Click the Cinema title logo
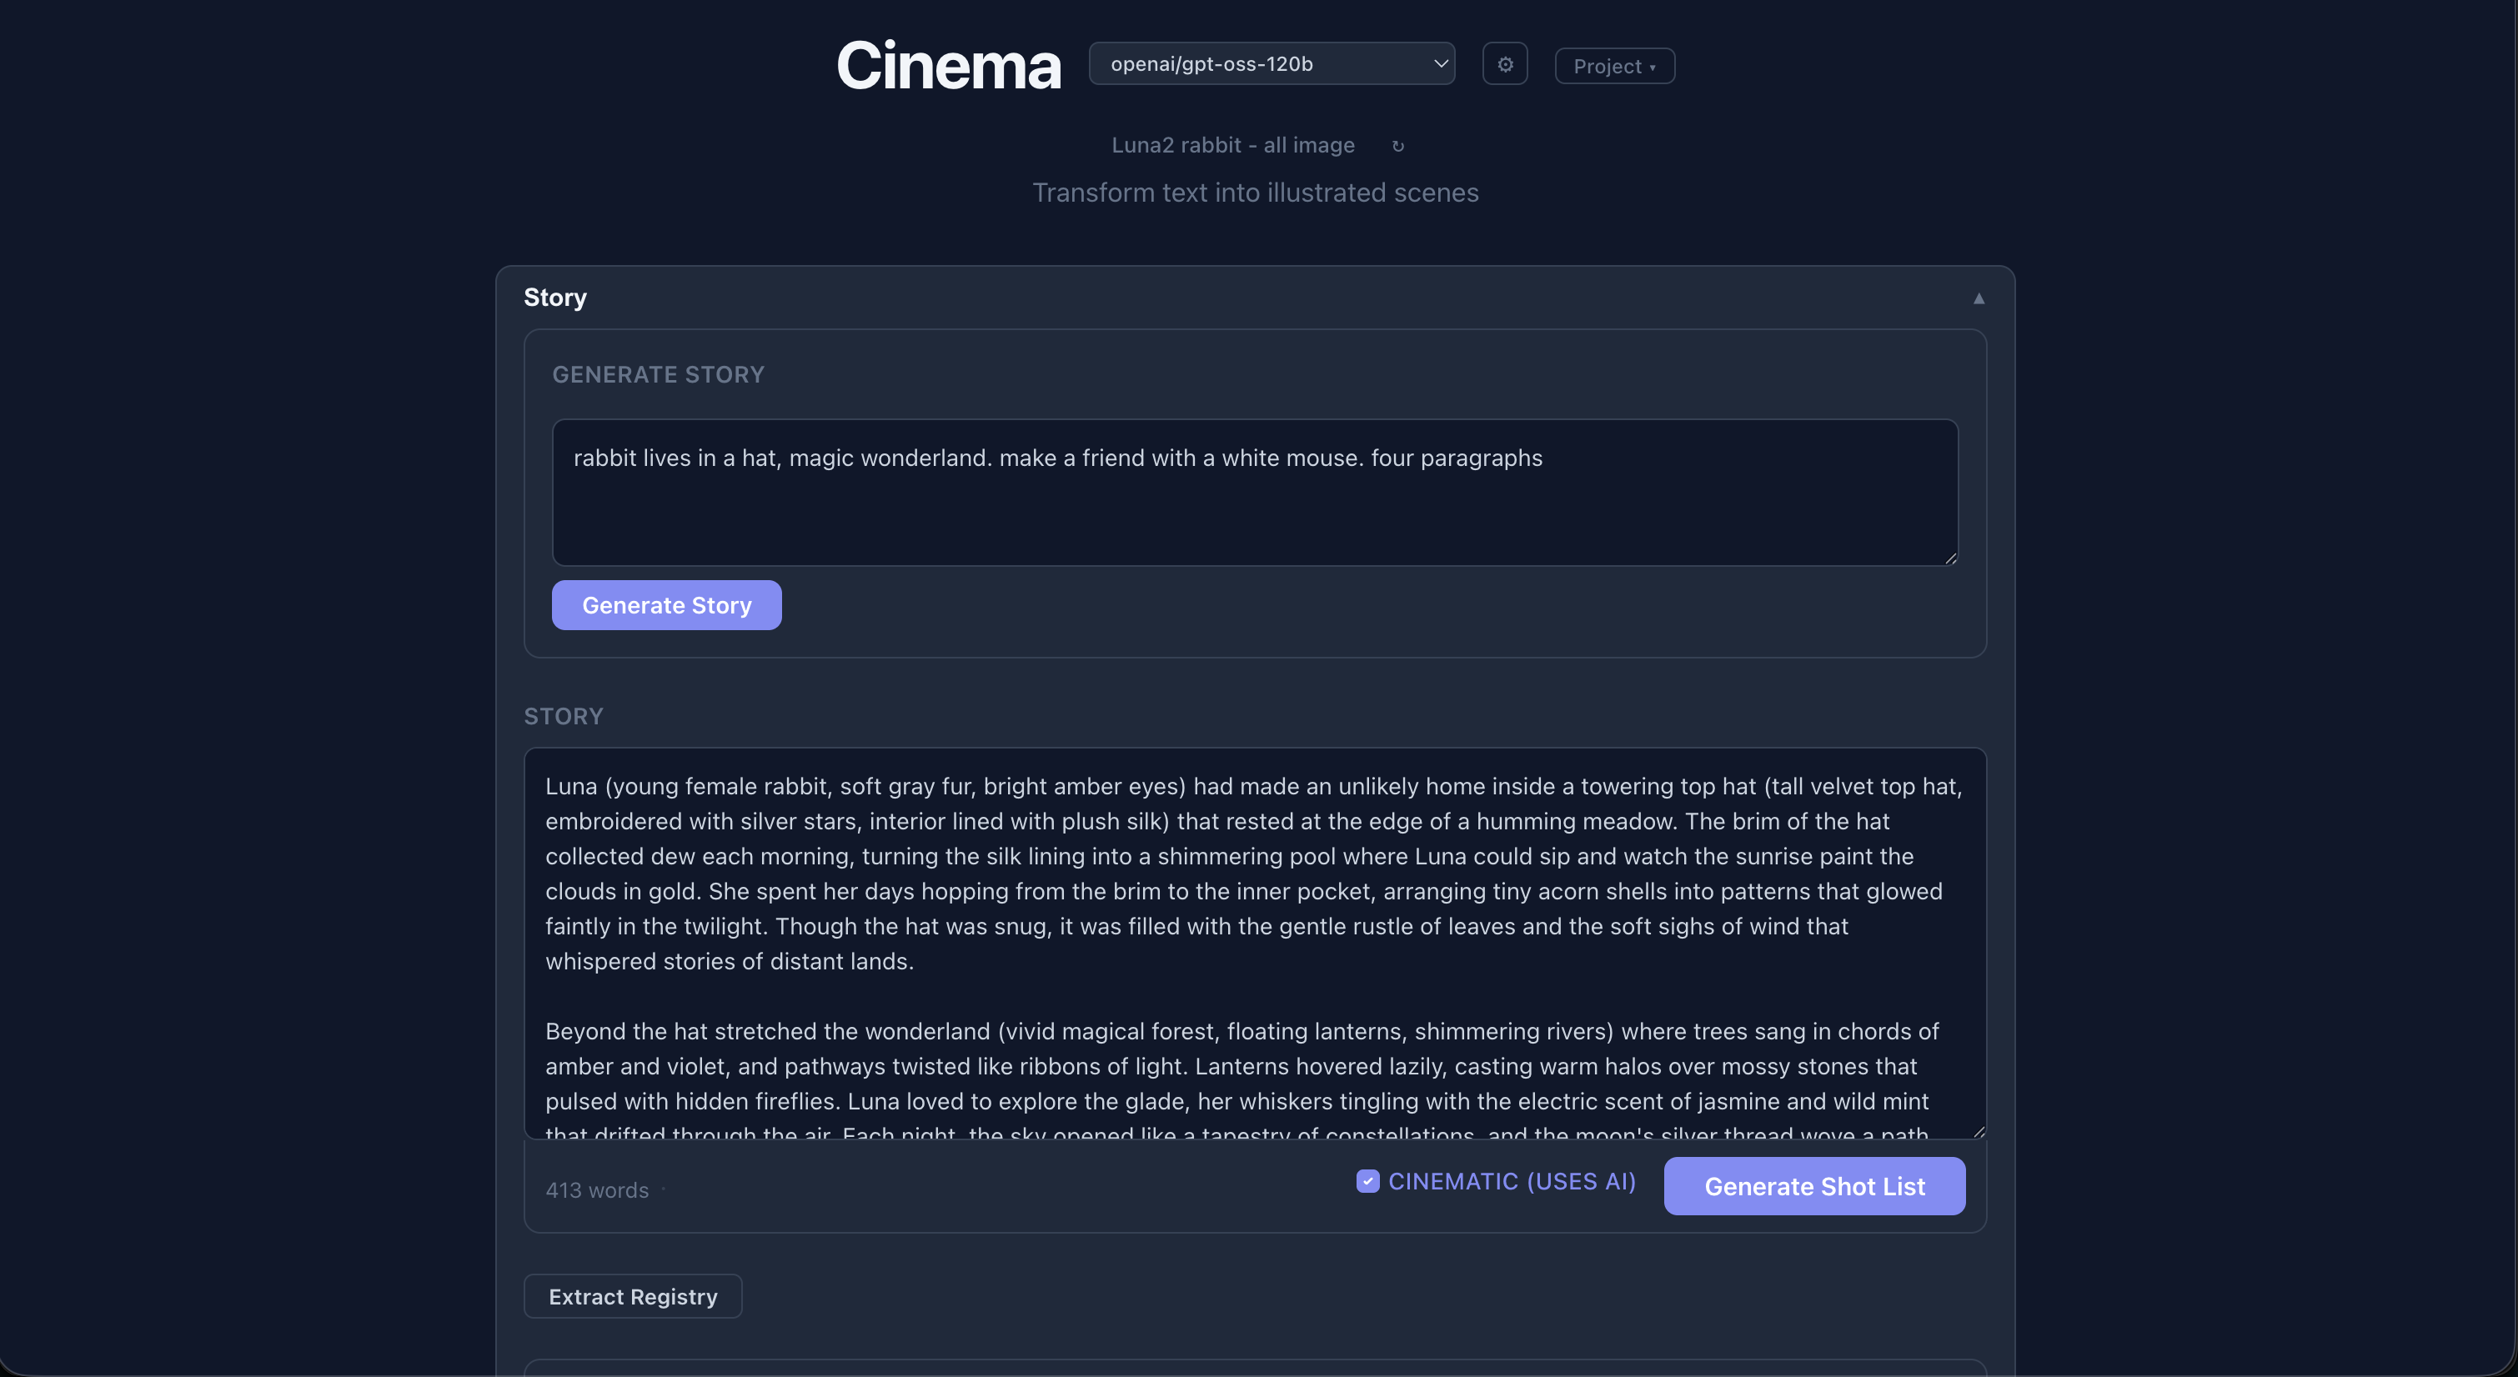The width and height of the screenshot is (2518, 1377). coord(948,66)
